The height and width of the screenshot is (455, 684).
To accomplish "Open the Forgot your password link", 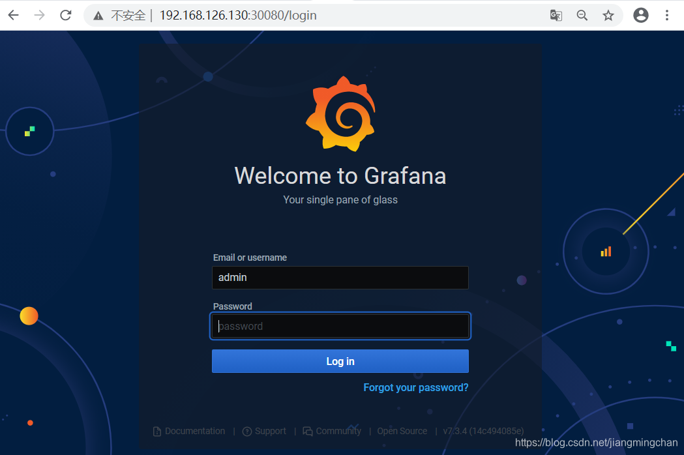I will [x=416, y=387].
